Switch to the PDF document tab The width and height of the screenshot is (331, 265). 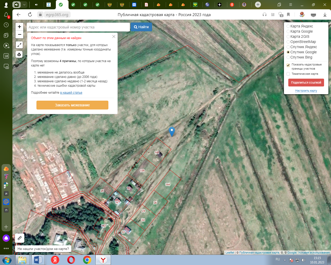point(146,5)
